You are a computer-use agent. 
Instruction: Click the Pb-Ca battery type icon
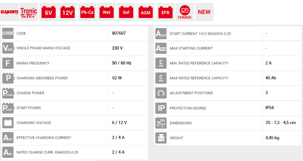pyautogui.click(x=87, y=12)
